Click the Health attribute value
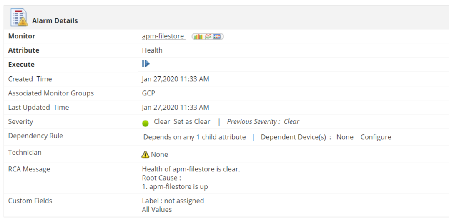449x221 pixels. click(x=152, y=50)
